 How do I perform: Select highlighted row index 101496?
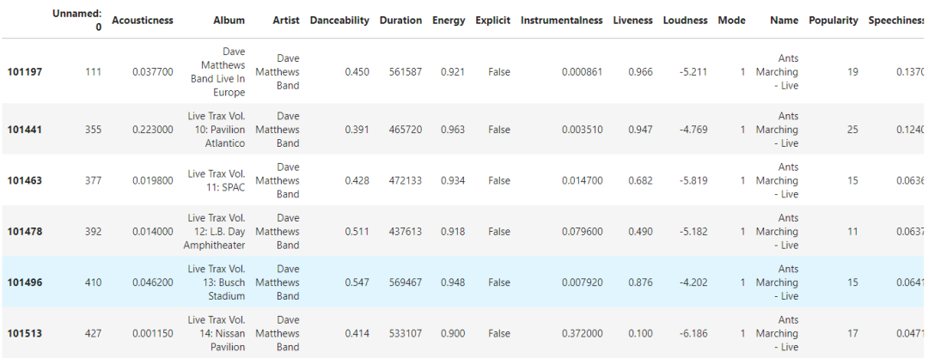pyautogui.click(x=25, y=282)
